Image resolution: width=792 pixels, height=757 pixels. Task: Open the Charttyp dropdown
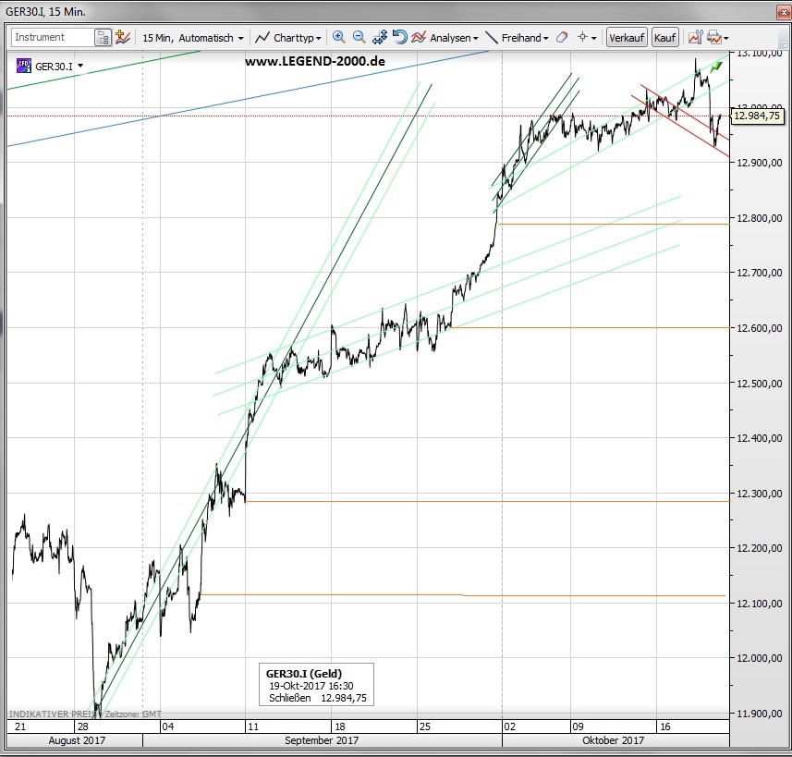[x=288, y=38]
